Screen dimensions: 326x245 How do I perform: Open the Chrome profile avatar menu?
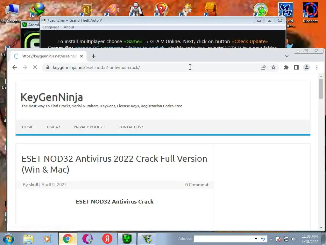(x=307, y=67)
